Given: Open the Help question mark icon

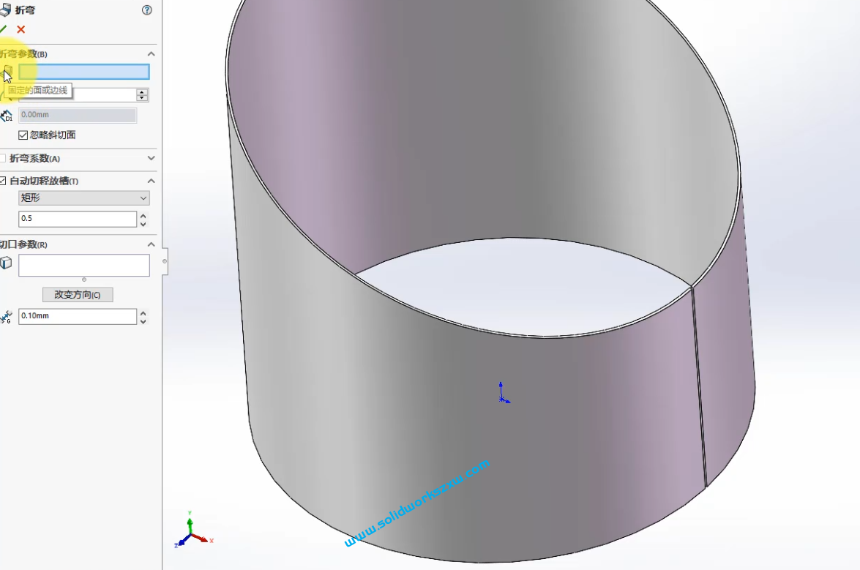Looking at the screenshot, I should coord(146,10).
